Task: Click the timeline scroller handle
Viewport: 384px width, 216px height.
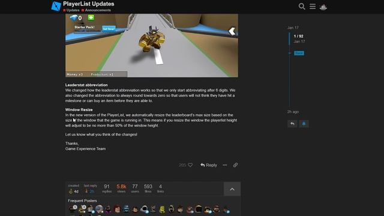Action: click(x=289, y=38)
